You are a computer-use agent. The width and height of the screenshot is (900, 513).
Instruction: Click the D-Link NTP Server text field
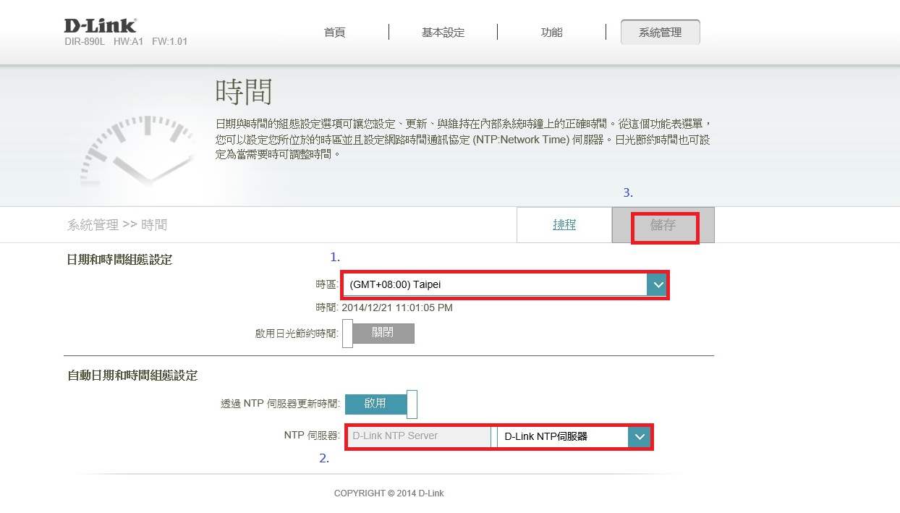420,437
